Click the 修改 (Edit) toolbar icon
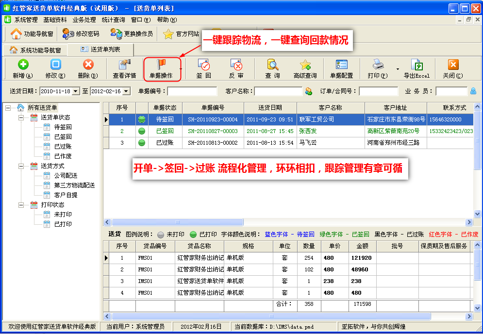This screenshot has width=483, height=334. (55, 65)
